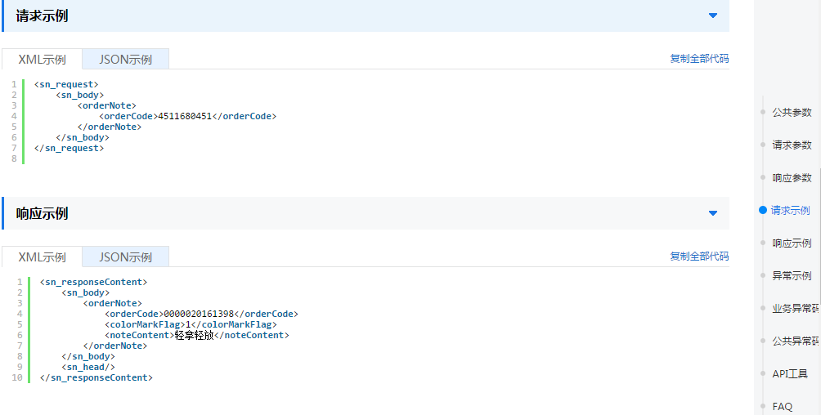The image size is (821, 415).
Task: Click the noteContent value 轻拿轻放
Action: click(195, 336)
